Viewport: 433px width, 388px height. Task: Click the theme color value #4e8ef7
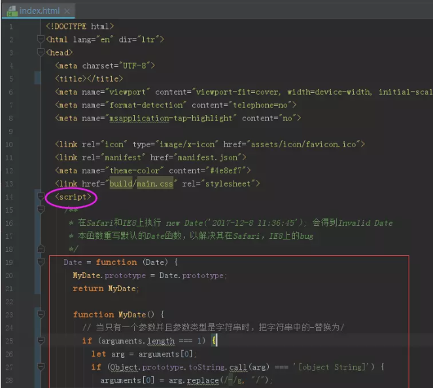tap(226, 171)
